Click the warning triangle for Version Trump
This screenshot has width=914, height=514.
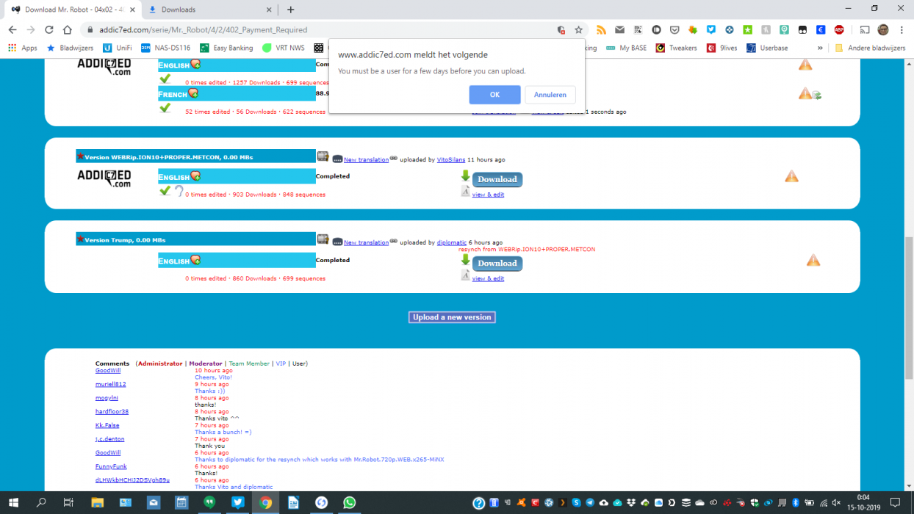point(813,259)
